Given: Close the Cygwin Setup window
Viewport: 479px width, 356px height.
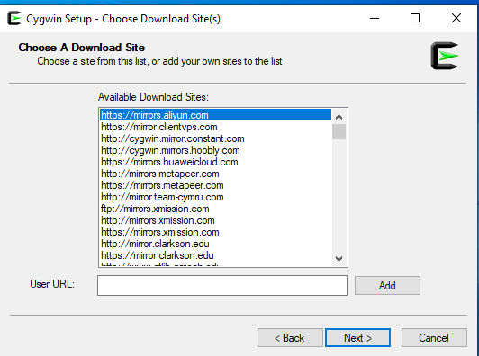Looking at the screenshot, I should (456, 18).
